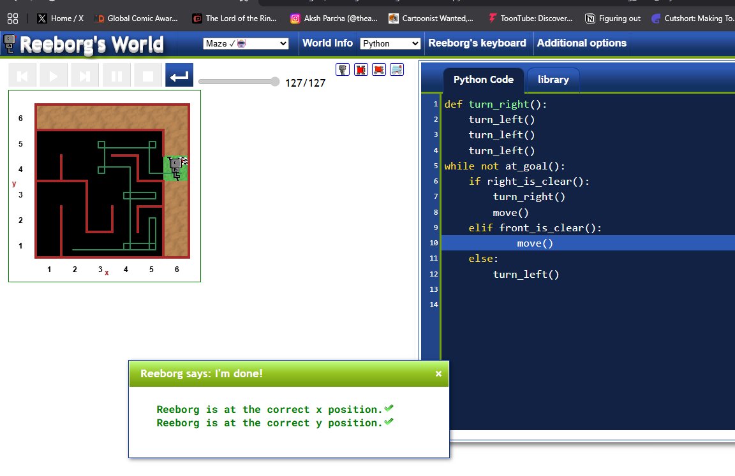This screenshot has width=735, height=476.
Task: Click the 'correct x position' message text
Action: tap(269, 410)
